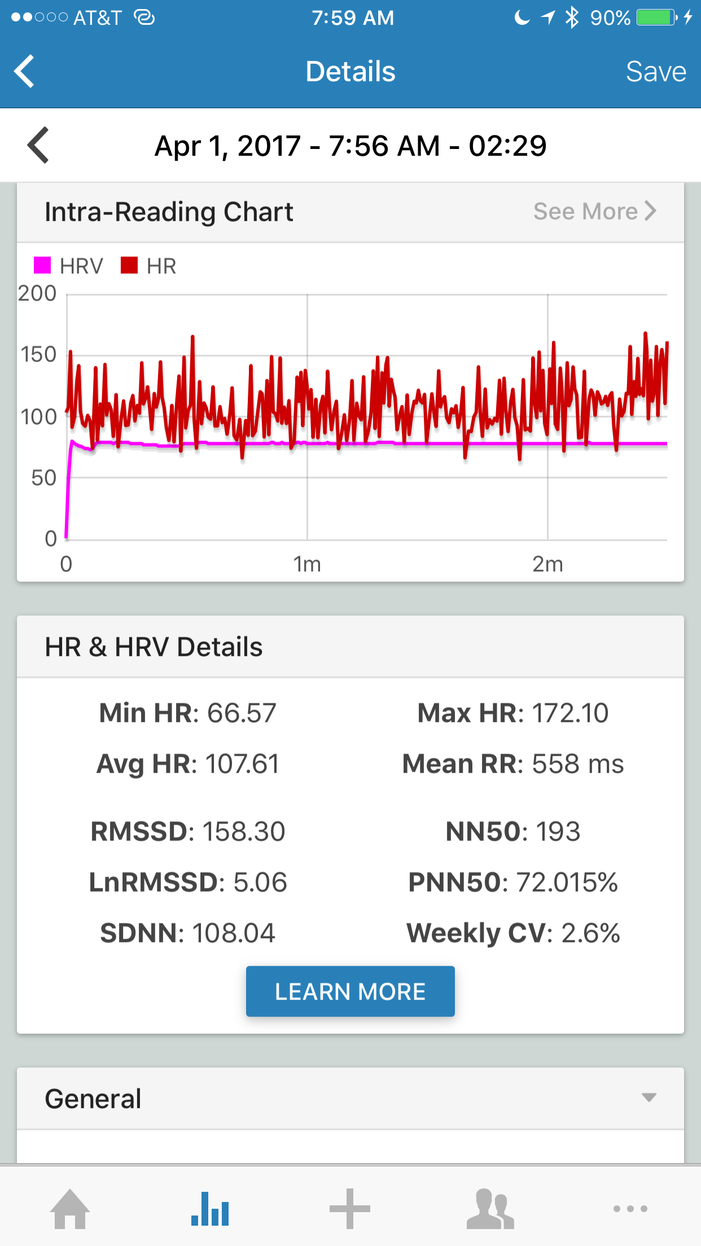Go to the previous reading using the date chevron
Screen dimensions: 701x1246
[x=38, y=146]
